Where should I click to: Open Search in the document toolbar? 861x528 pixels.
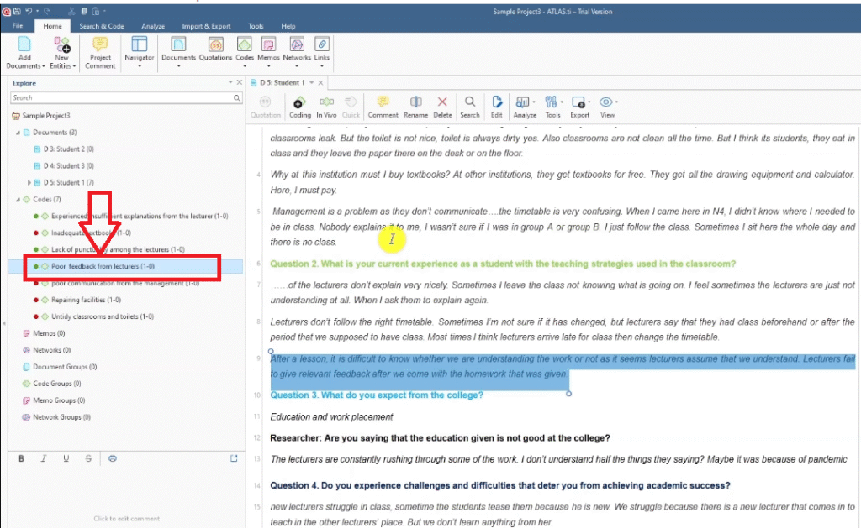coord(470,106)
